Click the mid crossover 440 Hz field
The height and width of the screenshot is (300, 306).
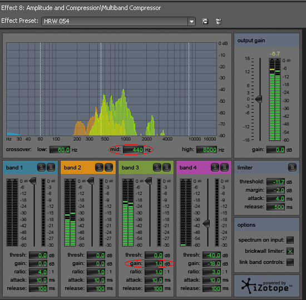point(134,149)
